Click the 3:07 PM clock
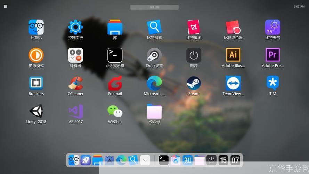The width and height of the screenshot is (309, 174). pos(299,7)
